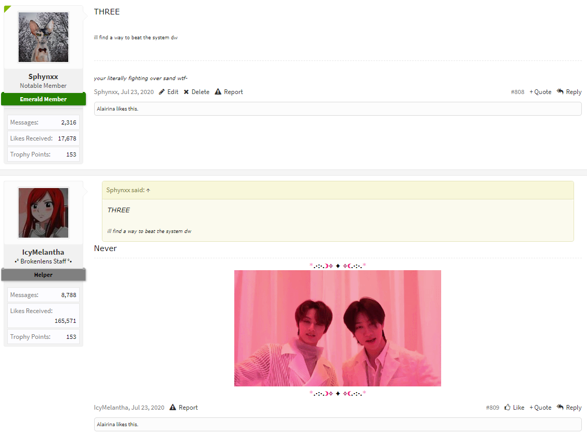Click the Delete cross icon on Sphynxx's post
Image resolution: width=587 pixels, height=436 pixels.
pyautogui.click(x=186, y=92)
